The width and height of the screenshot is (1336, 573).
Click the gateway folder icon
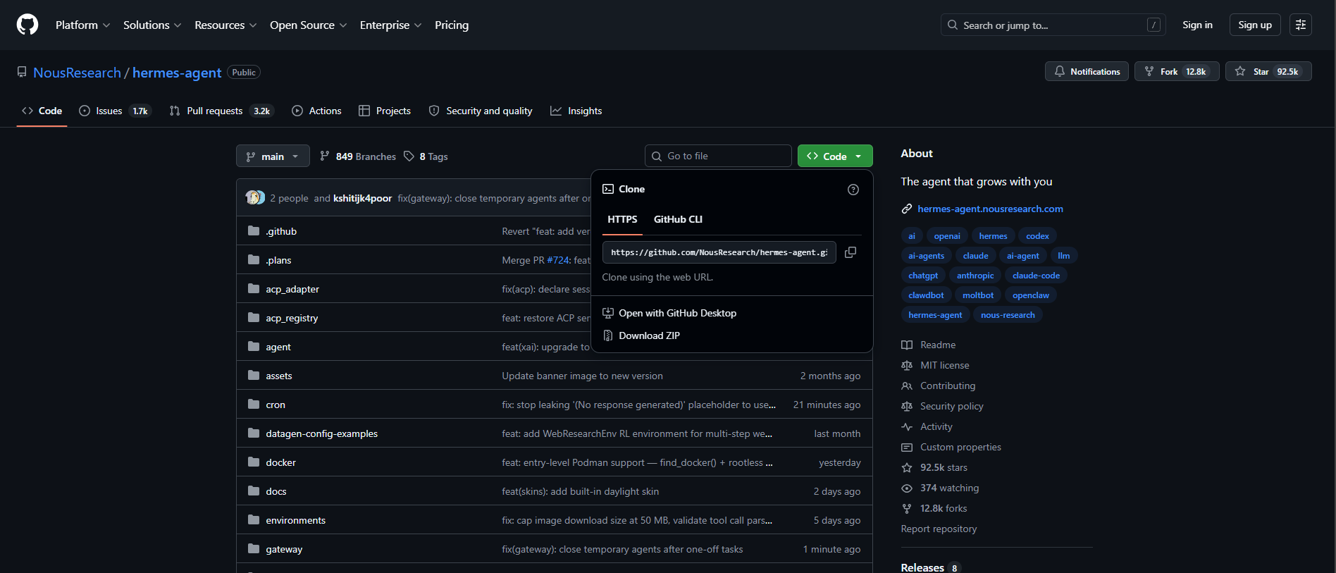coord(254,549)
